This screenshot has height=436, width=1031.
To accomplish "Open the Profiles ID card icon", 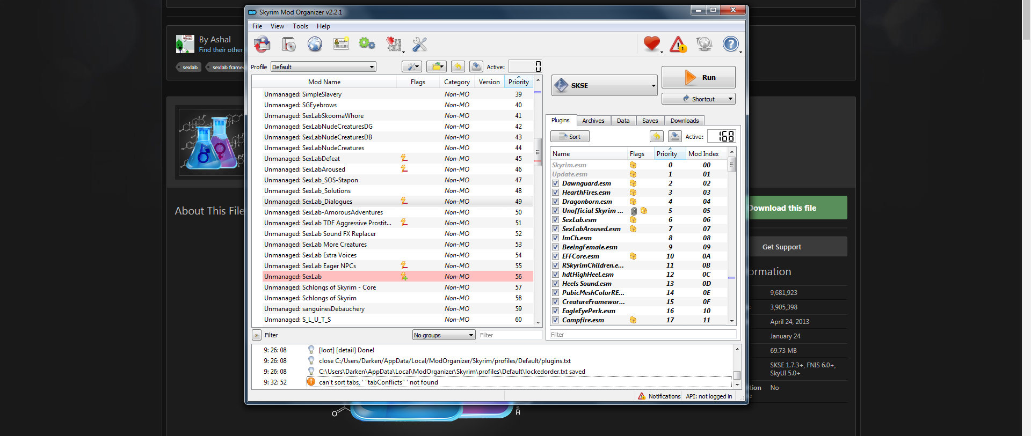I will tap(341, 44).
